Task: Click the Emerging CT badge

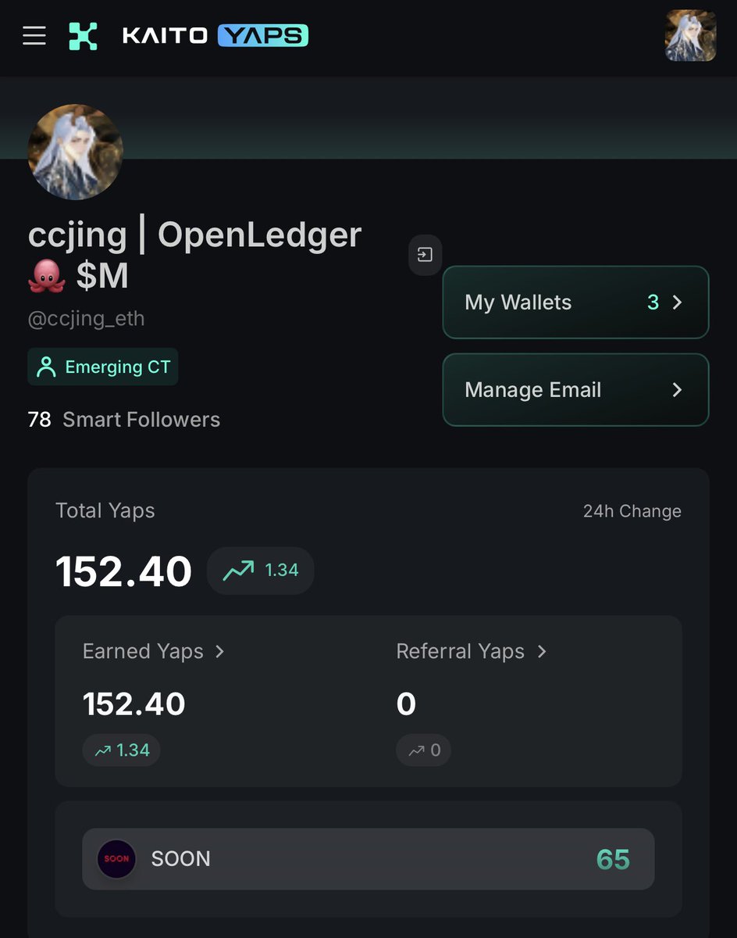Action: 103,367
